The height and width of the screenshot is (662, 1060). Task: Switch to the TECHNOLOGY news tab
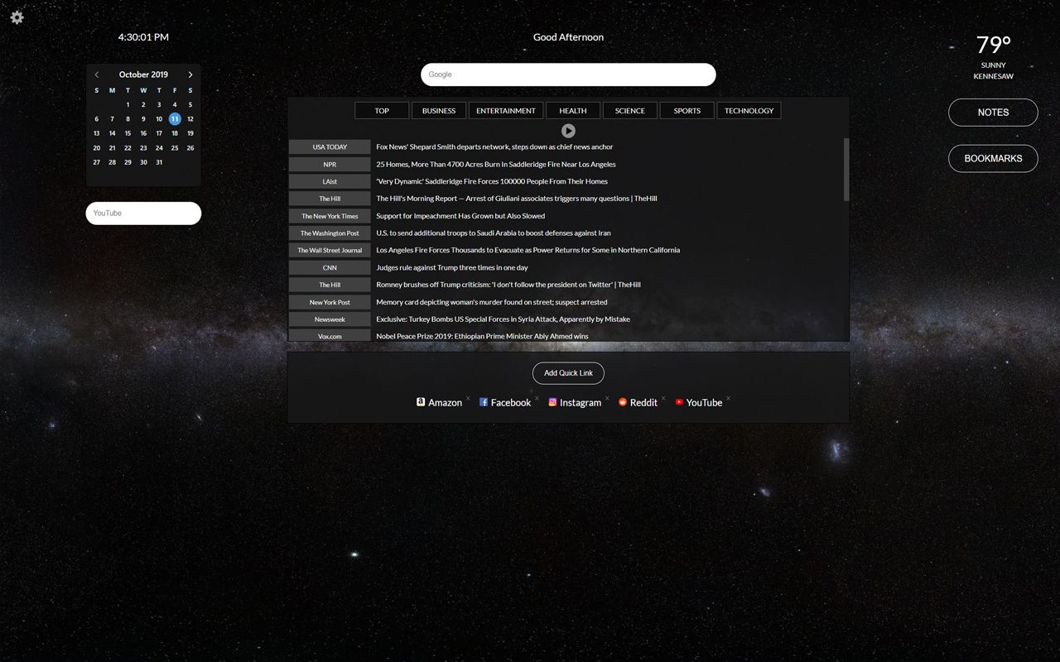[749, 110]
